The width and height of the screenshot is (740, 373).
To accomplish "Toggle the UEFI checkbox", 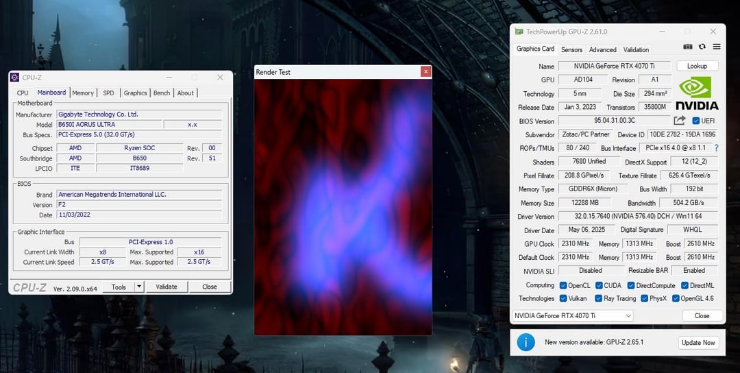I will point(695,121).
